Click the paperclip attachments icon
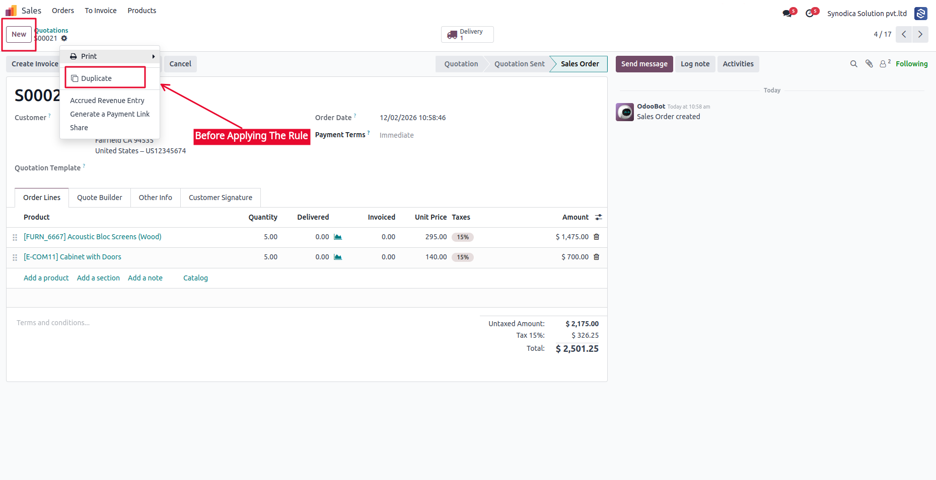The height and width of the screenshot is (480, 936). (x=869, y=64)
